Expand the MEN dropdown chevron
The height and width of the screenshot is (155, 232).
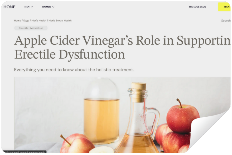point(32,7)
